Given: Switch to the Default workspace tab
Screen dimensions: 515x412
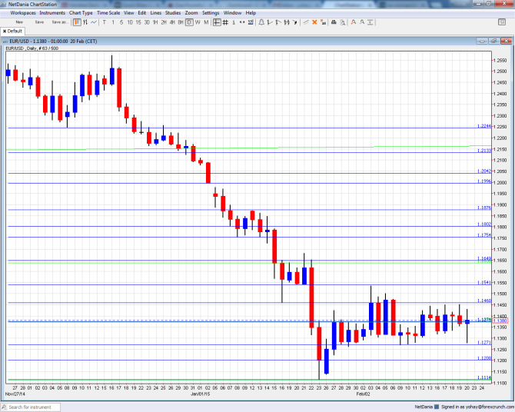Looking at the screenshot, I should (15, 32).
